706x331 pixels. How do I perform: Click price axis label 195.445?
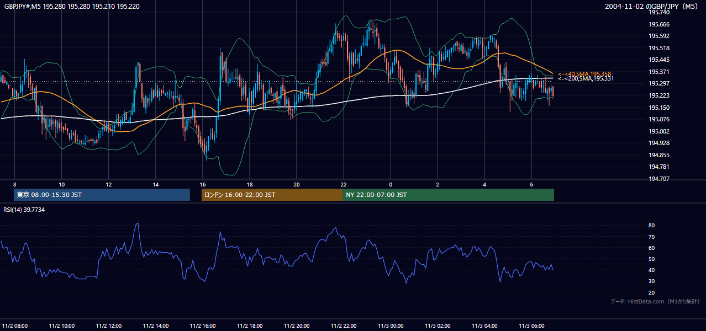tap(659, 60)
